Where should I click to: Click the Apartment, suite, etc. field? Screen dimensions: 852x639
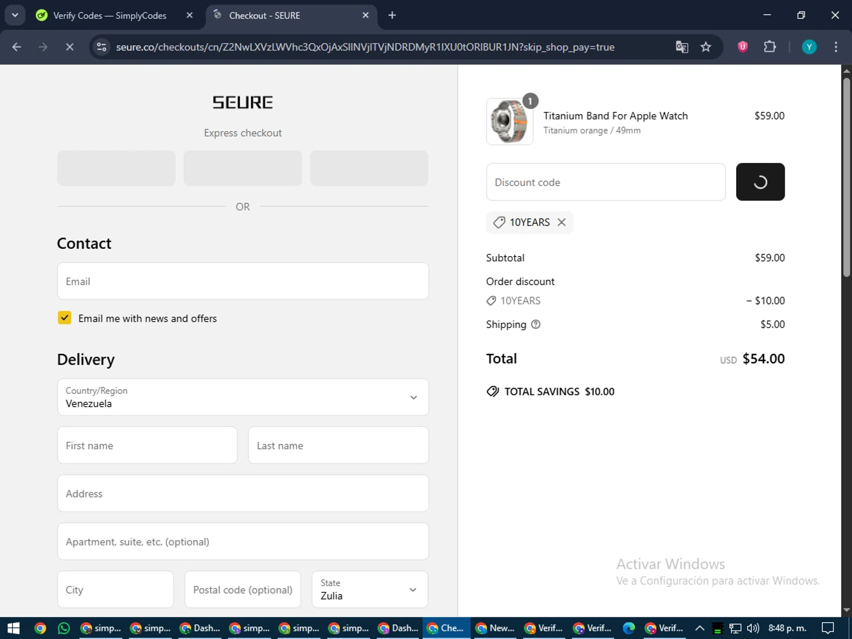coord(243,541)
